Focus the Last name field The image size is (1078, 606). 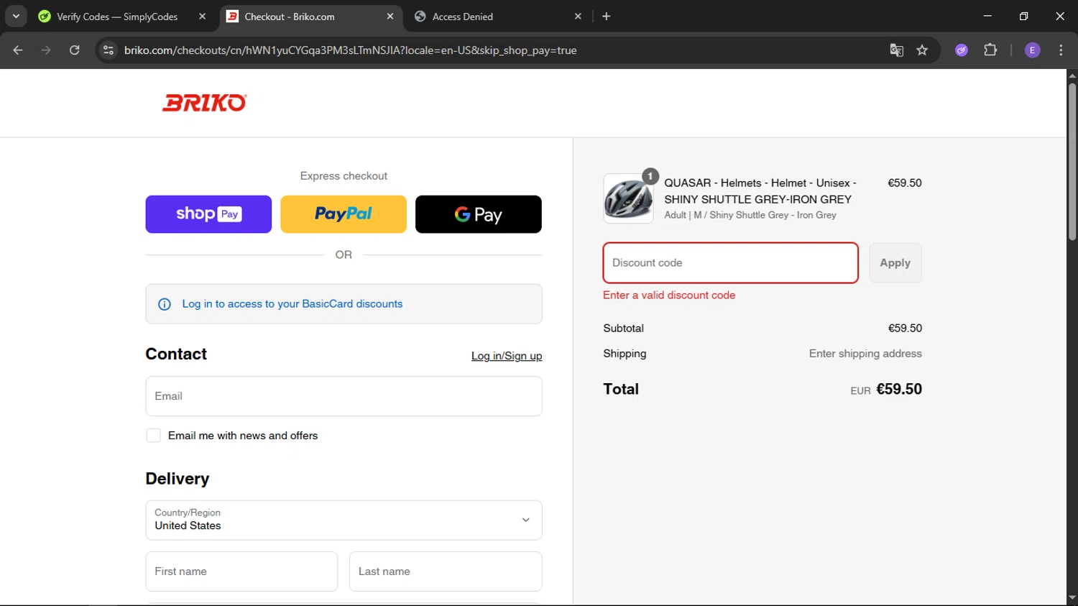pyautogui.click(x=446, y=571)
